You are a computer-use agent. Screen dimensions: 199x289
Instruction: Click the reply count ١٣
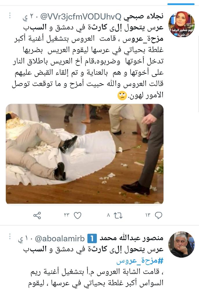point(148,215)
